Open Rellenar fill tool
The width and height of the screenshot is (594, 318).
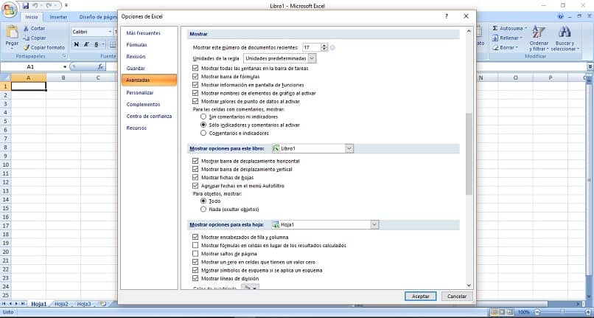click(507, 38)
